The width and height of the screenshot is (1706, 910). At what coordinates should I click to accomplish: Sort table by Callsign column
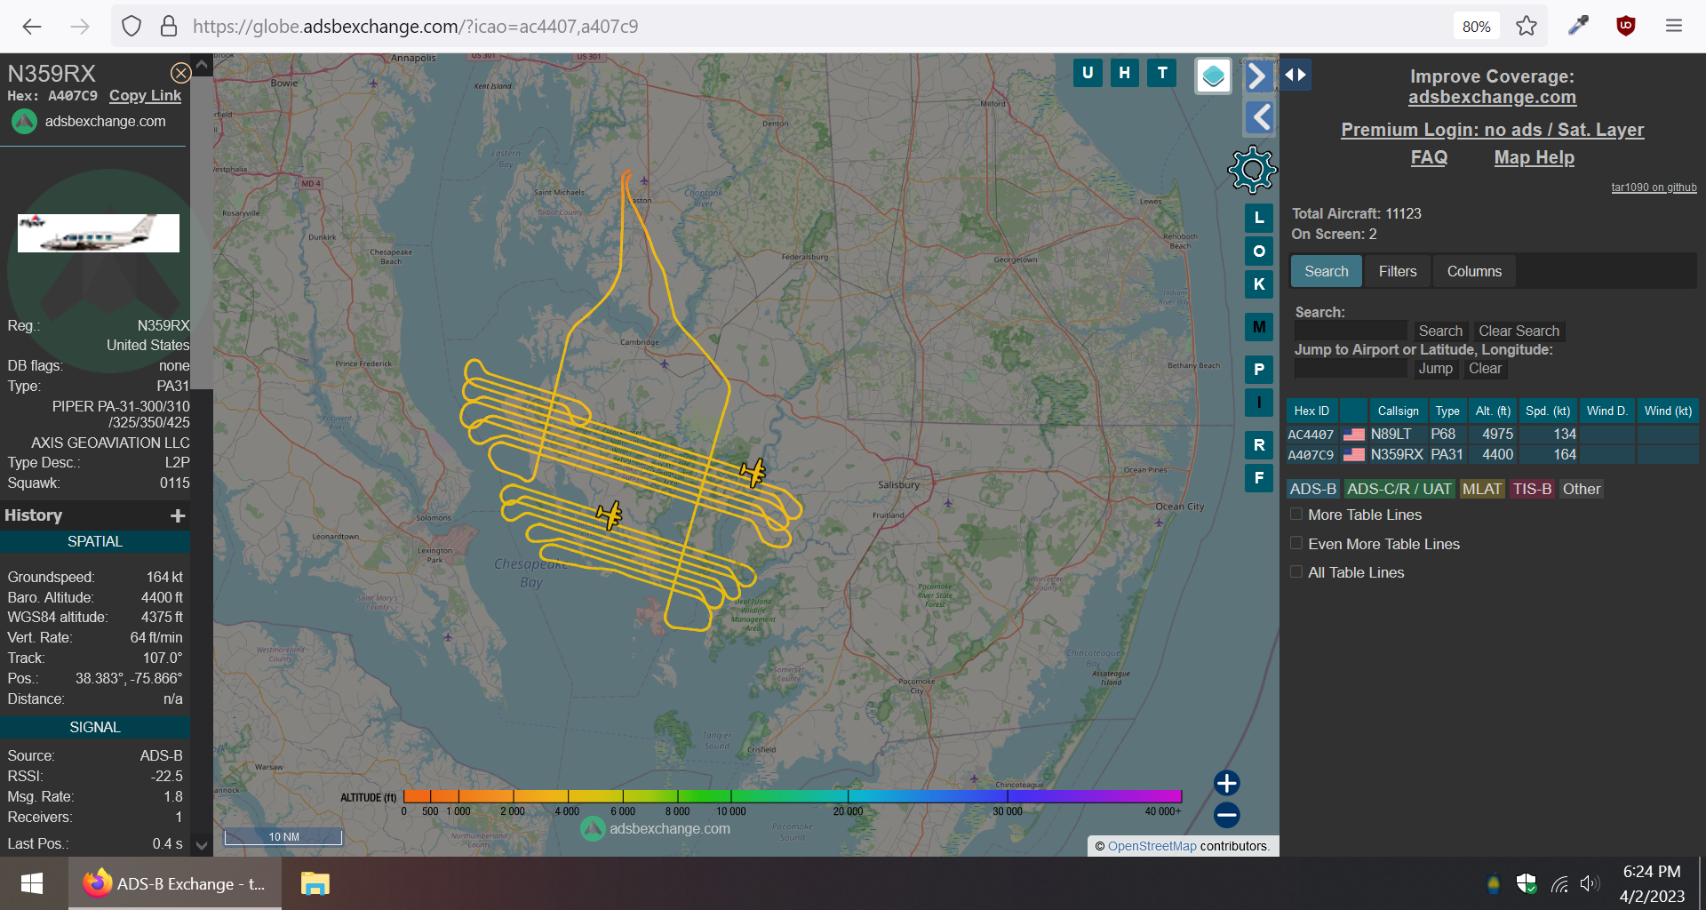(x=1398, y=411)
